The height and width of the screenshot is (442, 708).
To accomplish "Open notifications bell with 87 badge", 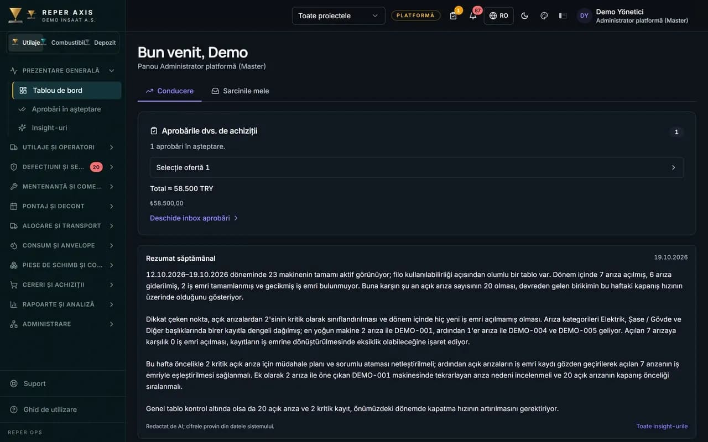I will tap(473, 15).
